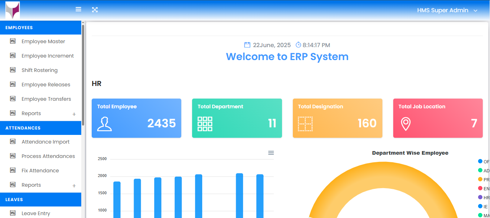
Task: Click the "Welcome to ERP System" heading
Action: click(x=287, y=56)
